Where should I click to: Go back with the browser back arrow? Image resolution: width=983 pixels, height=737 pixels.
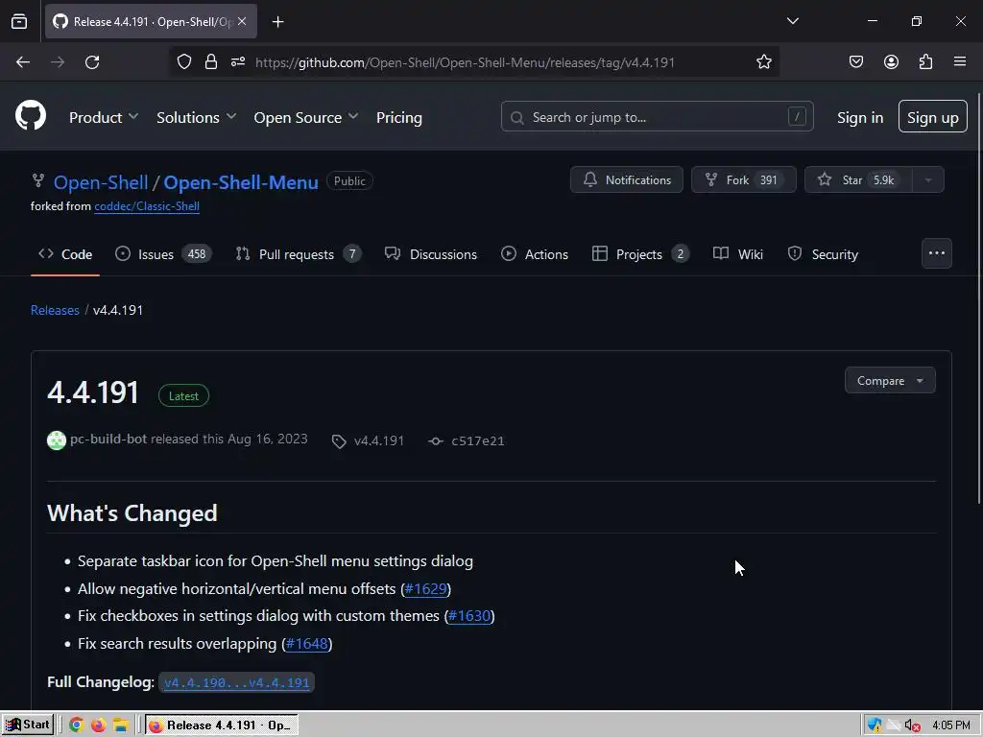pos(23,62)
